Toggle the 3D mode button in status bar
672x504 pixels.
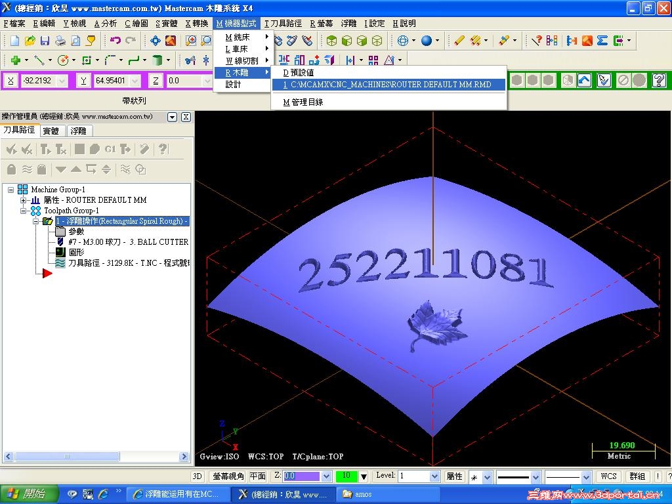197,476
